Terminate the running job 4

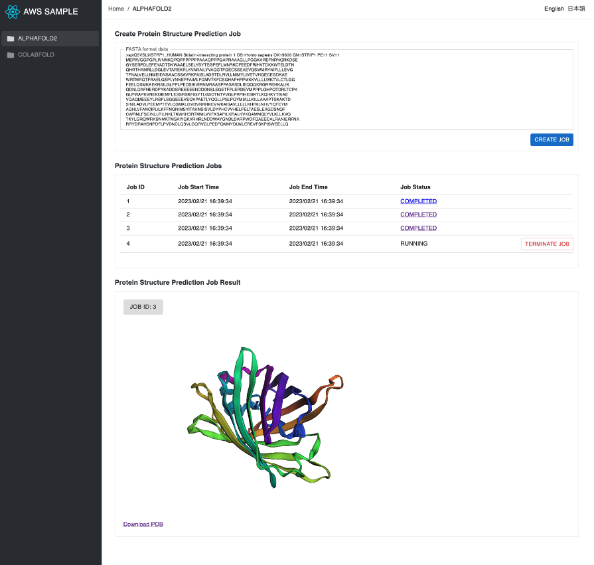pyautogui.click(x=547, y=244)
